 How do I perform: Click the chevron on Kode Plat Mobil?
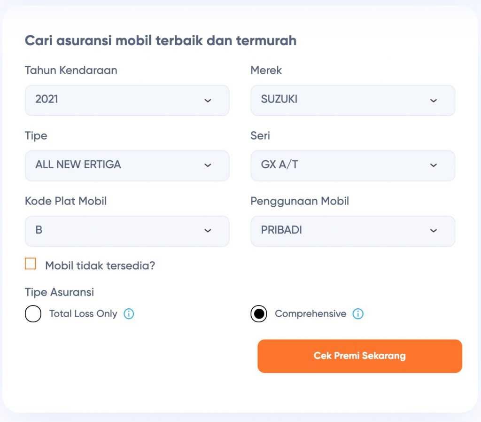pos(208,231)
